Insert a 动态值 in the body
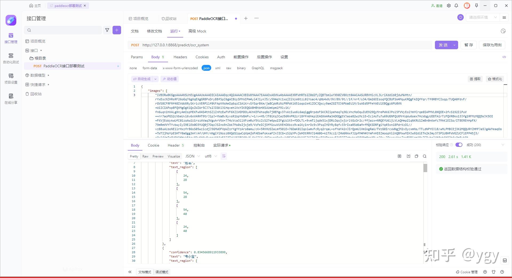The image size is (512, 278). point(170,79)
